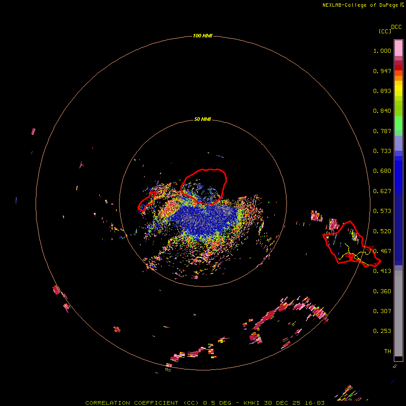Viewport: 406px width, 406px height.
Task: Click the 1.000 scale value
Action: pos(382,51)
